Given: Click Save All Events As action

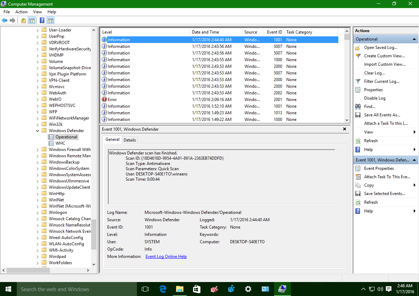Looking at the screenshot, I should [382, 115].
